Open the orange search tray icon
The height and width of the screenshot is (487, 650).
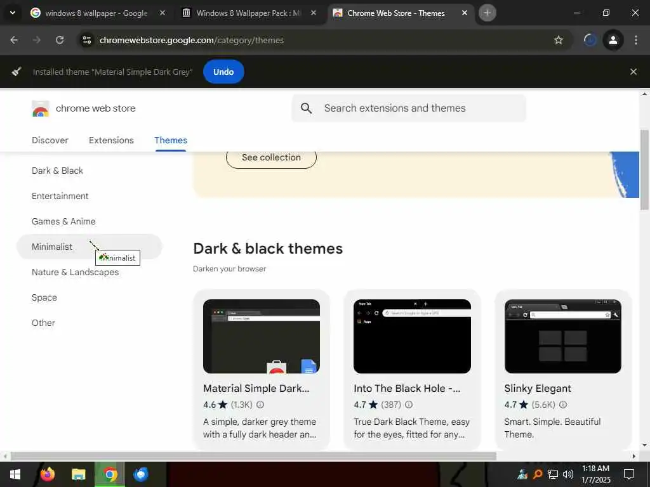pos(538,474)
